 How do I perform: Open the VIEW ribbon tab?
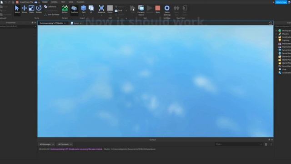(71, 2)
